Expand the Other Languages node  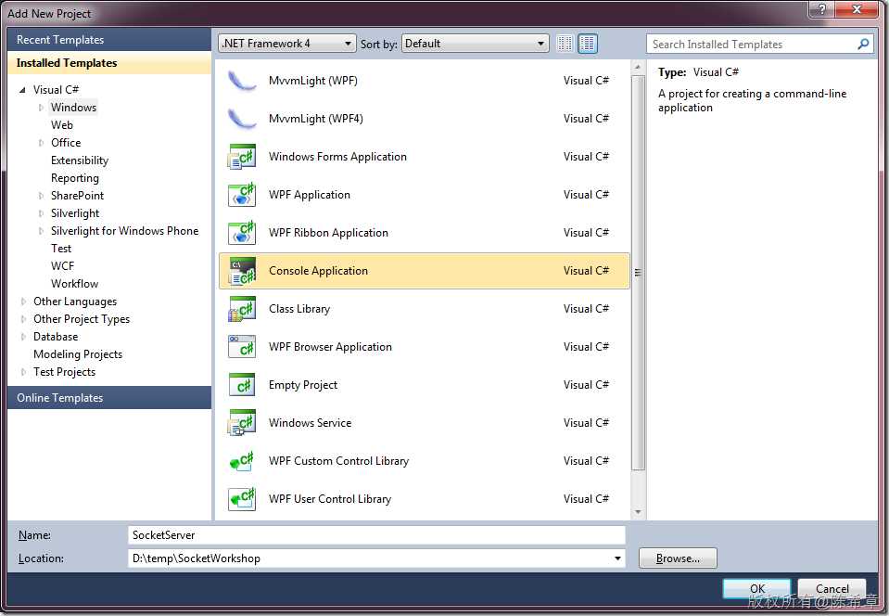tap(23, 302)
